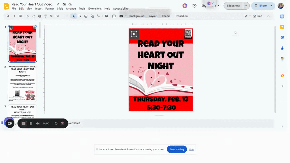Hide the Loom sharing banner
Screen dimensions: 290x163
coord(191,149)
